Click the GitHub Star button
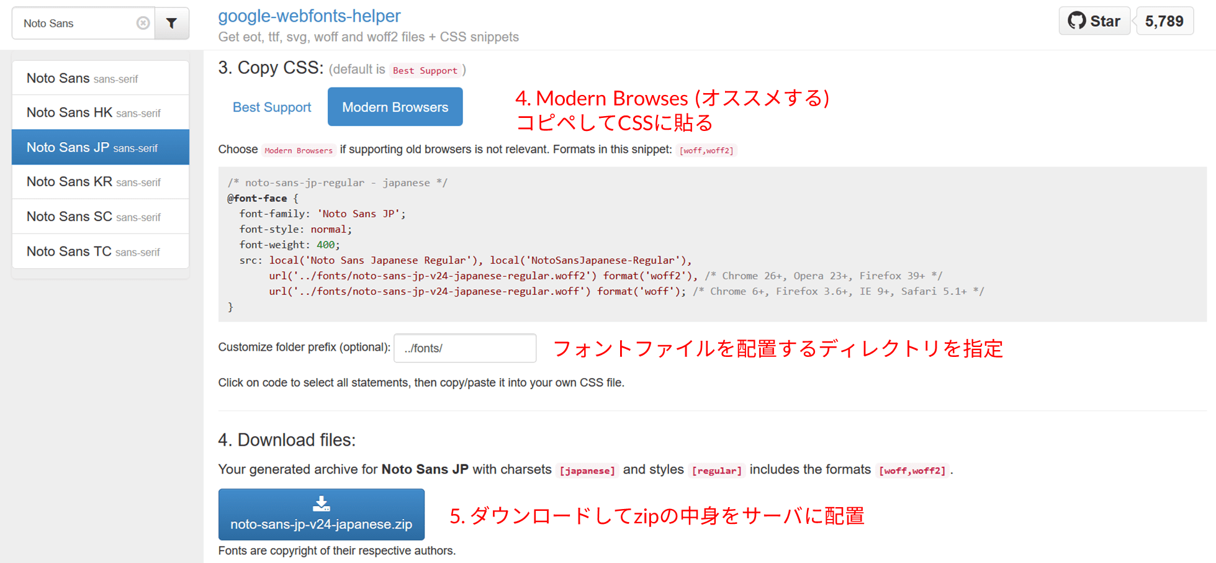Image resolution: width=1216 pixels, height=563 pixels. click(x=1094, y=21)
